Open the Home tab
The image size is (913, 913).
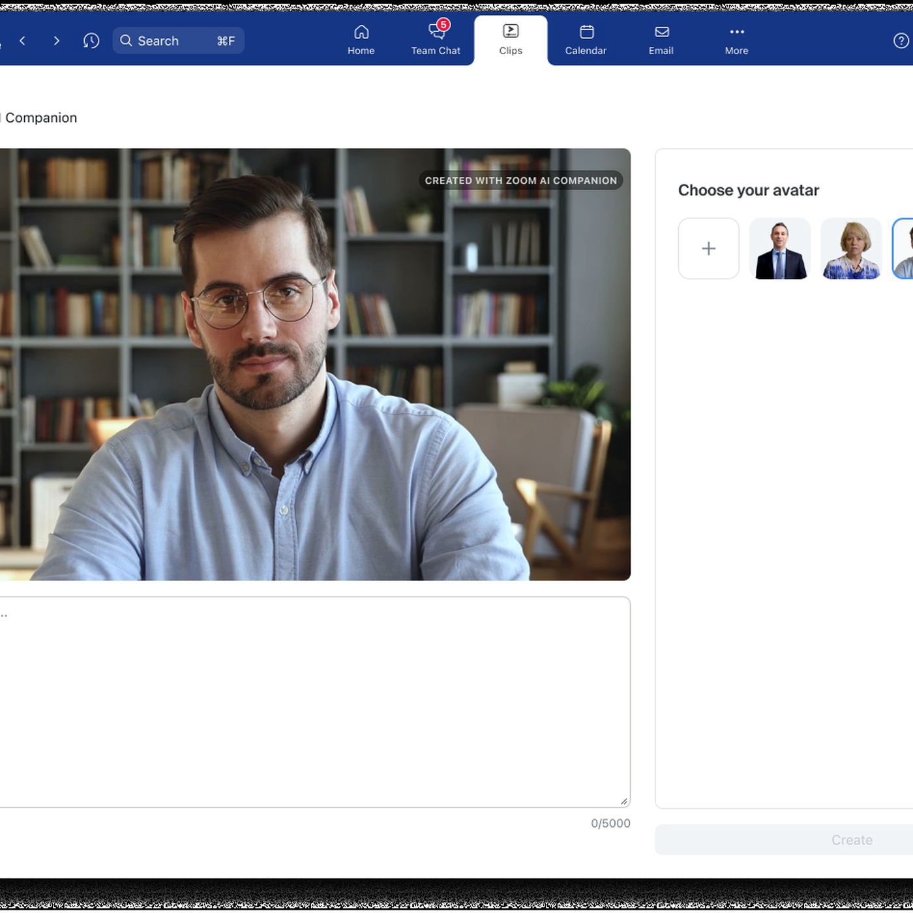pos(361,39)
